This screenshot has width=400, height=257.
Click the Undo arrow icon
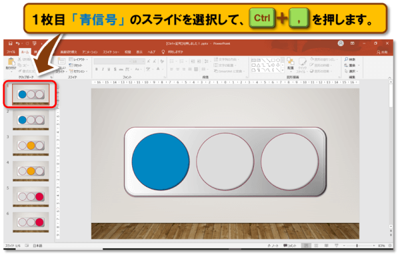17,43
